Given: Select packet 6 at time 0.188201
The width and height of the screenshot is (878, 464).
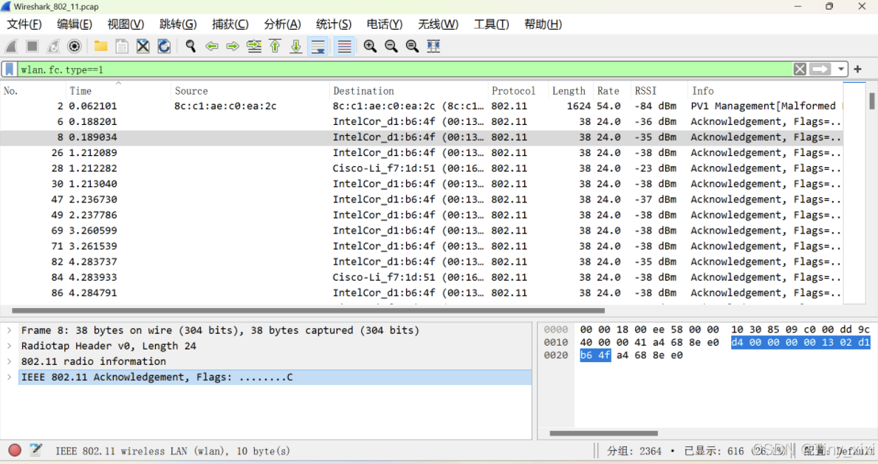Looking at the screenshot, I should pyautogui.click(x=421, y=122).
